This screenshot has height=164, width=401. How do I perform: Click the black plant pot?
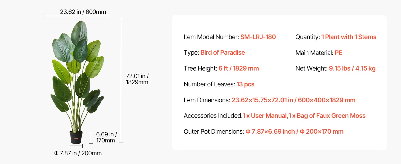(x=76, y=137)
